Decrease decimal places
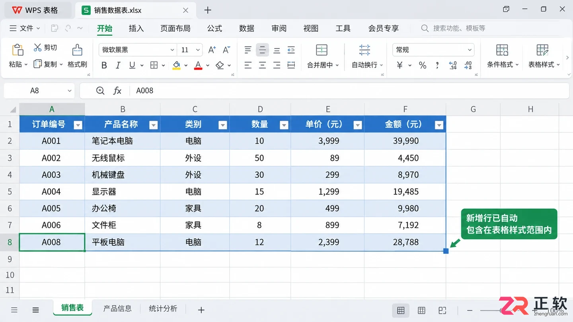The width and height of the screenshot is (573, 322). click(x=468, y=65)
